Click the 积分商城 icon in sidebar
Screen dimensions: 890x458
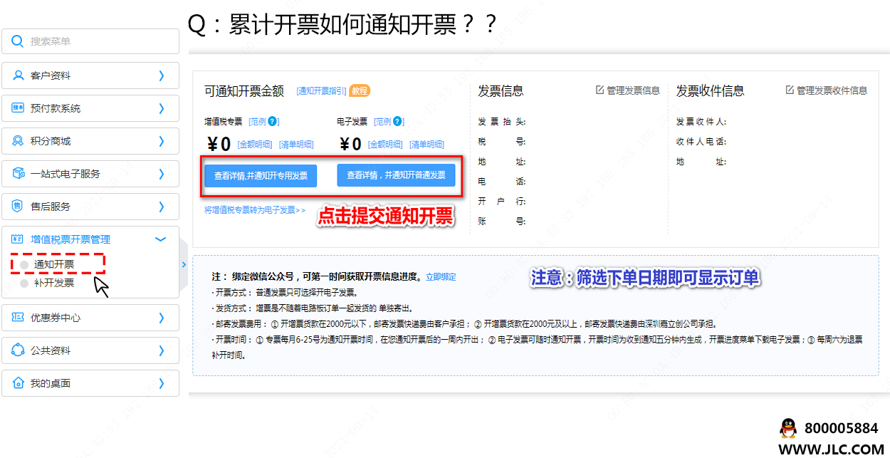click(x=19, y=141)
